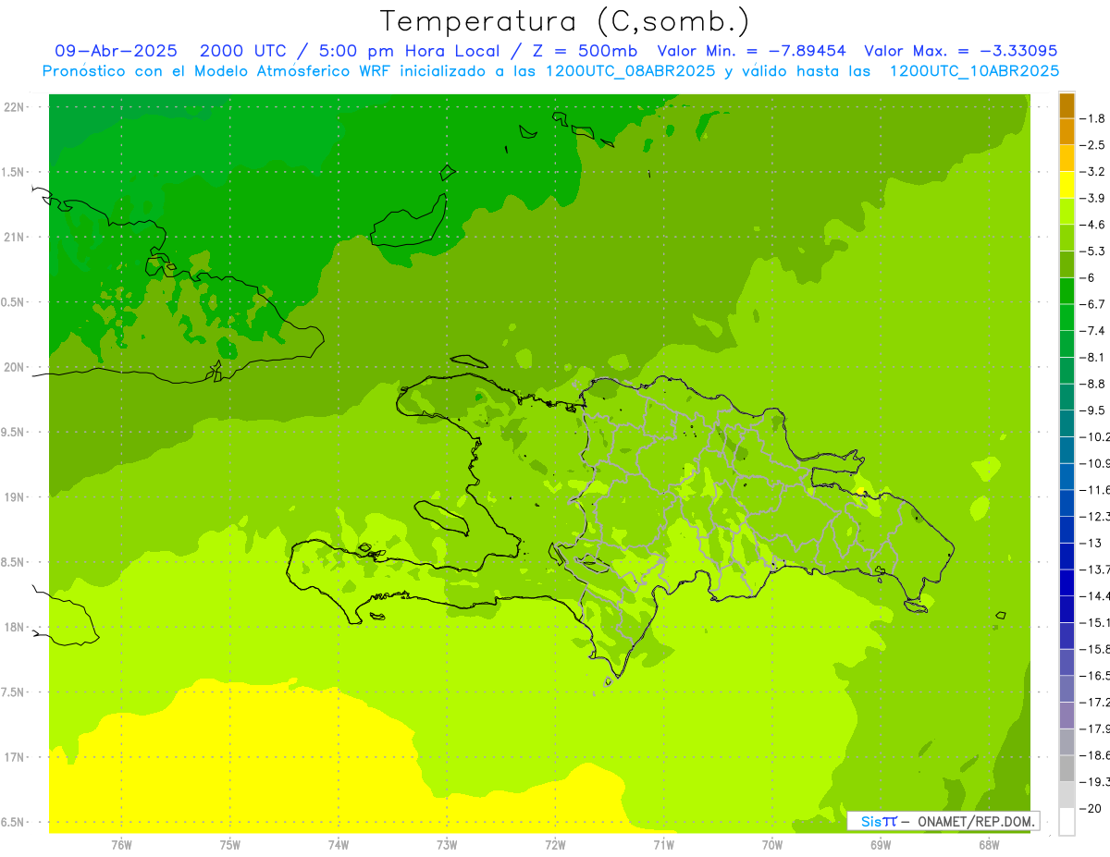
Task: Click the "69W" longitude label
Action: tap(881, 844)
